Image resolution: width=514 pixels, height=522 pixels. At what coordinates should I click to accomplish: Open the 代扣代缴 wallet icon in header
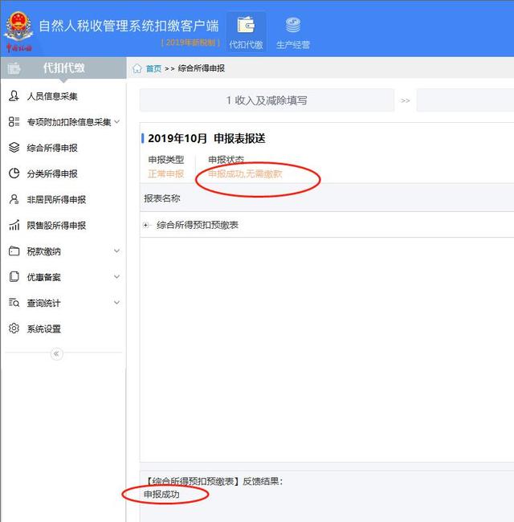[x=246, y=25]
